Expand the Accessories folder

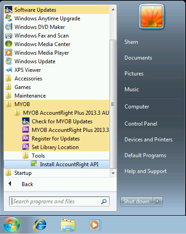tap(57, 79)
